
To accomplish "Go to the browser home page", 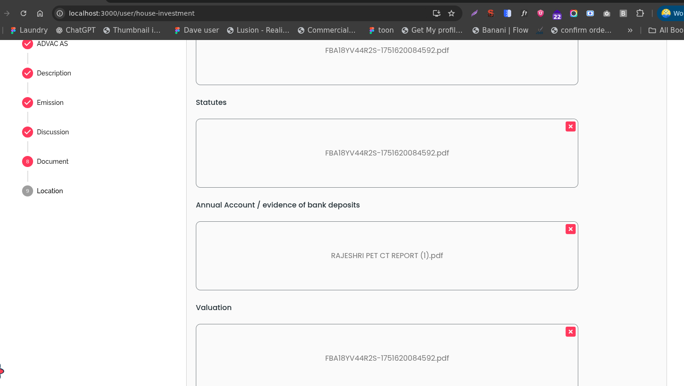I will click(40, 13).
